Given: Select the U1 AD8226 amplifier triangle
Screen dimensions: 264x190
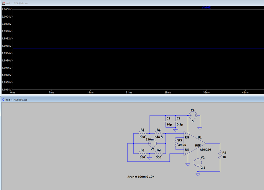Looking at the screenshot, I should (194, 143).
